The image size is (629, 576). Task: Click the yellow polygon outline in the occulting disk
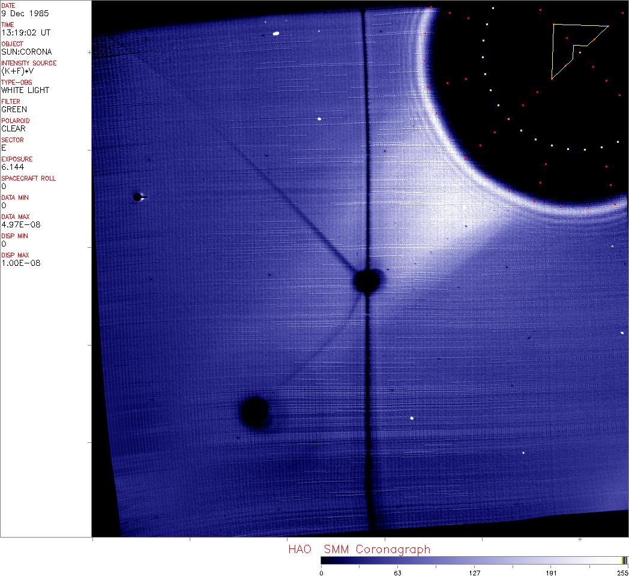pos(553,52)
